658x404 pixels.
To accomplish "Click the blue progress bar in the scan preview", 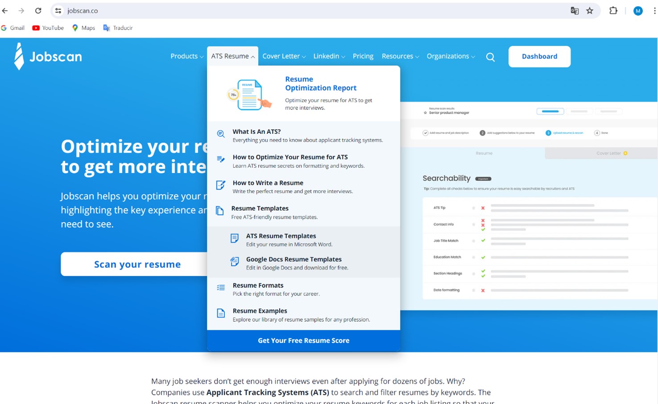I will (550, 111).
